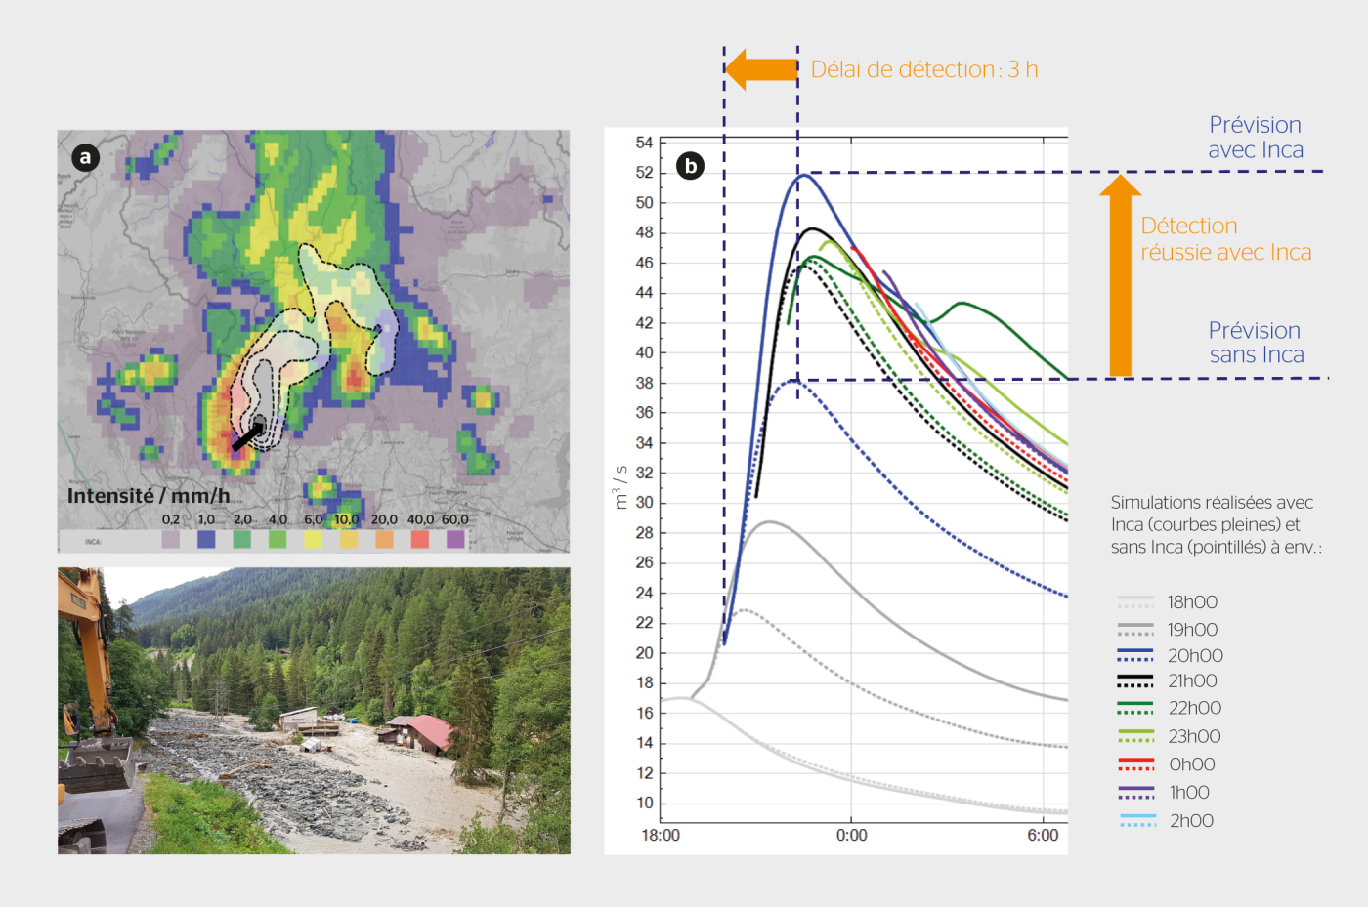Select the "Délai de détection : 3 h" text
Image resolution: width=1368 pixels, height=907 pixels.
[925, 68]
